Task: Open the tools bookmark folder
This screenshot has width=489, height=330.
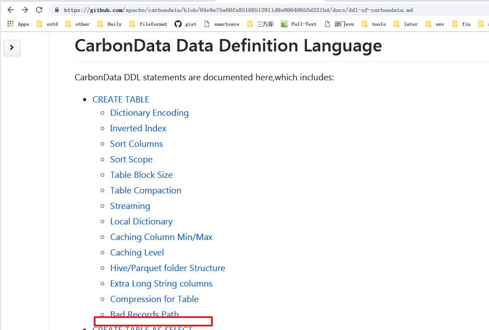Action: [374, 24]
